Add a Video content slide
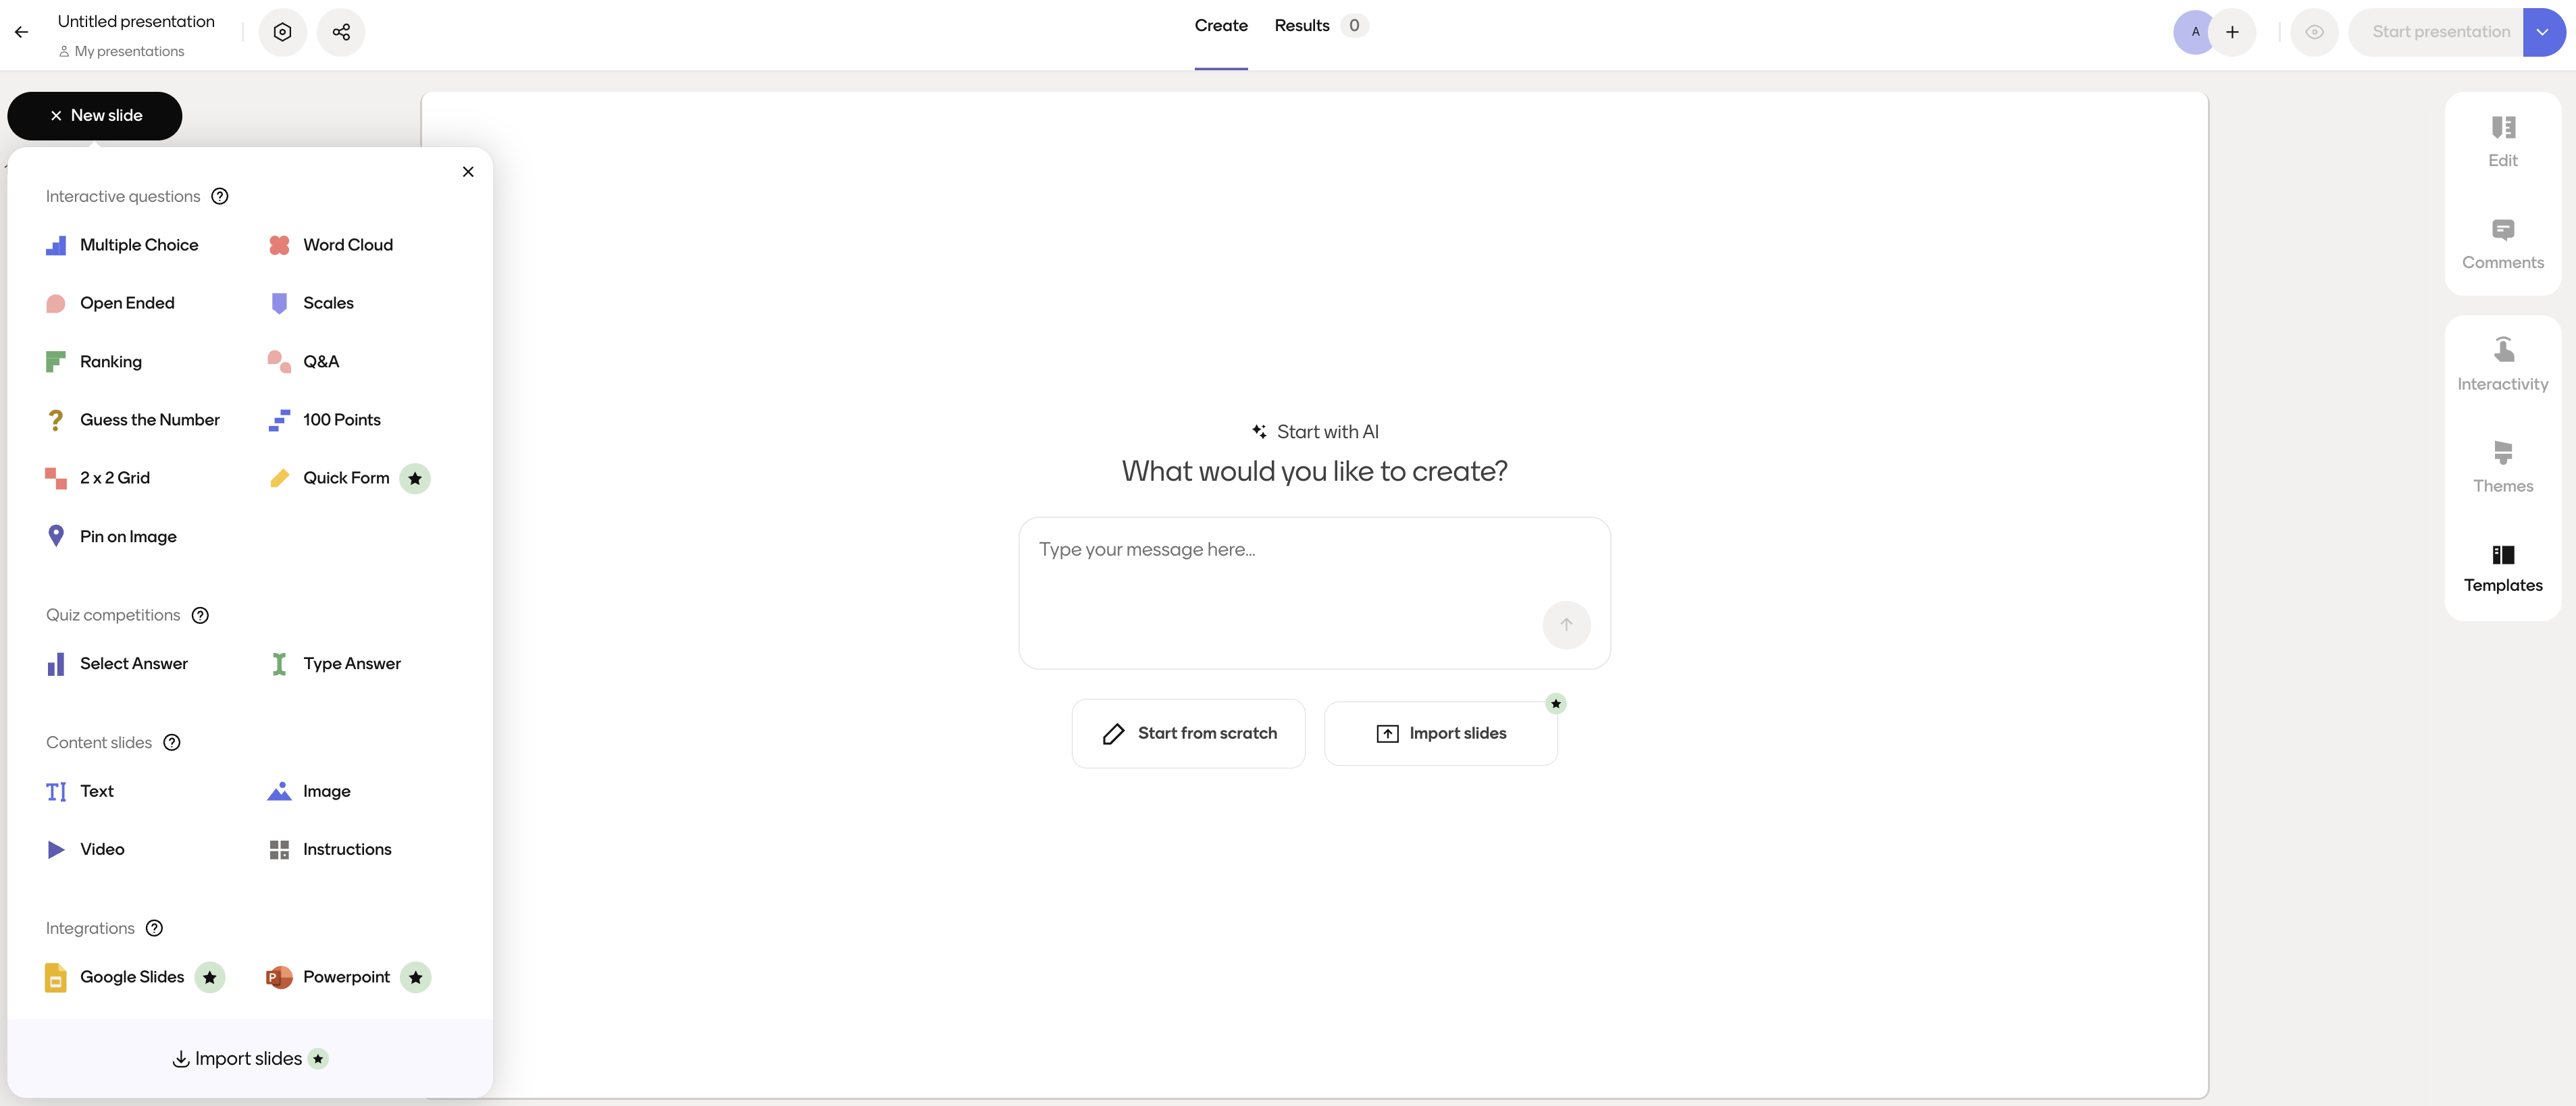2576x1106 pixels. click(86, 850)
